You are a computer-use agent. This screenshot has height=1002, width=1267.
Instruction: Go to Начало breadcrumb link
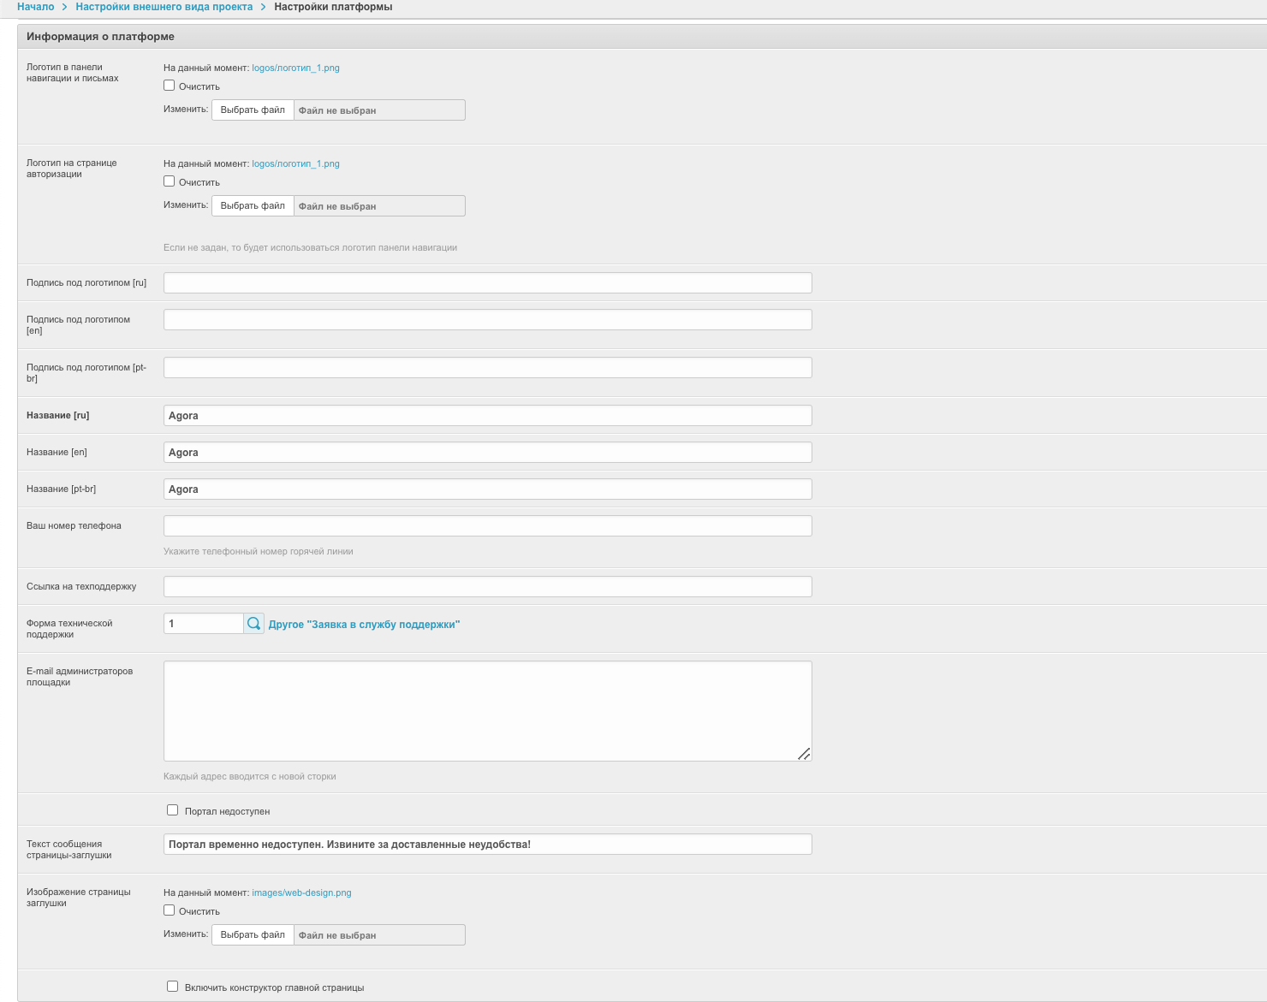point(36,7)
